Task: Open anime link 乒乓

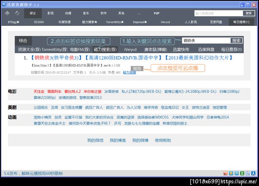Action: point(117,123)
